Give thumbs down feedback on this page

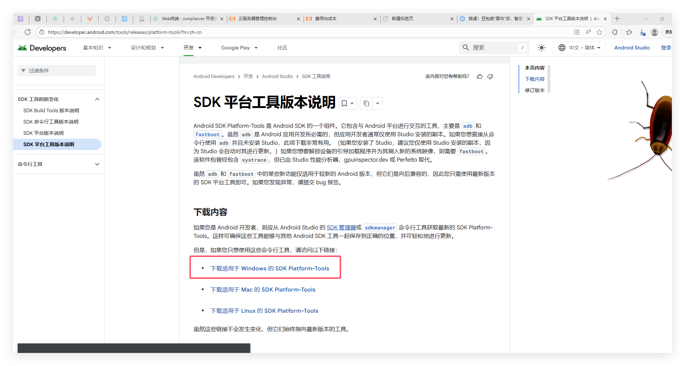[x=490, y=76]
